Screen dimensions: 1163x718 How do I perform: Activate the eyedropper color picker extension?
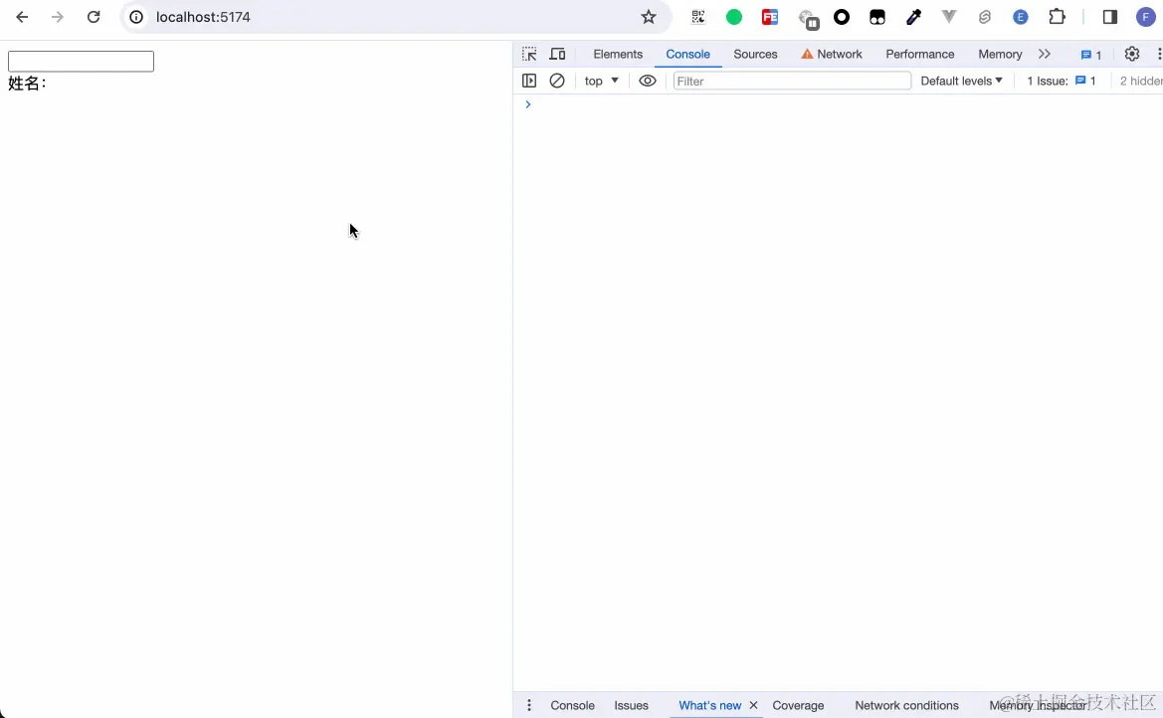tap(913, 17)
